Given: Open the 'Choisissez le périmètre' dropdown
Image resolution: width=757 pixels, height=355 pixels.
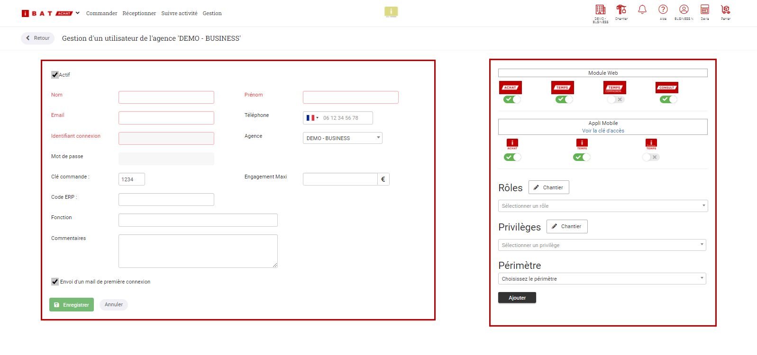Looking at the screenshot, I should pyautogui.click(x=602, y=279).
